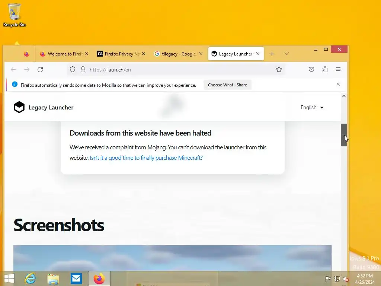Close the tllegacy Google tab
Viewport: 381px width, 286px height.
[x=201, y=54]
